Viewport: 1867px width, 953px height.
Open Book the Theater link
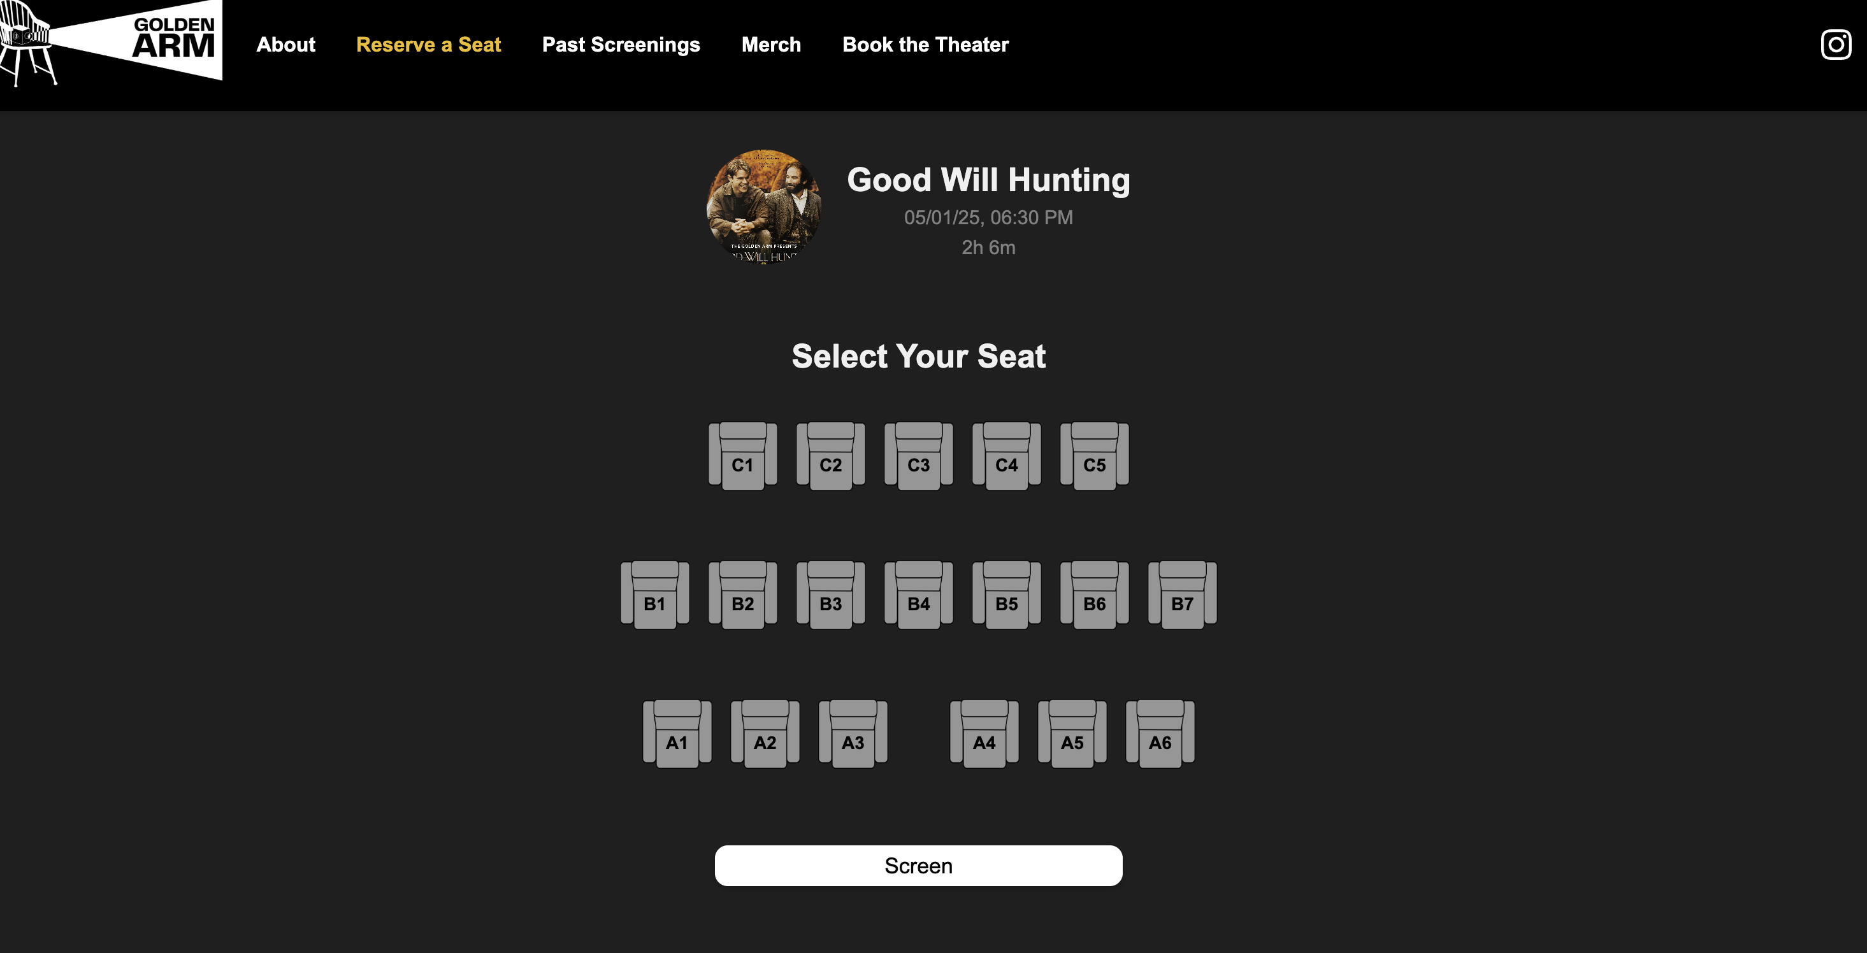(x=925, y=45)
